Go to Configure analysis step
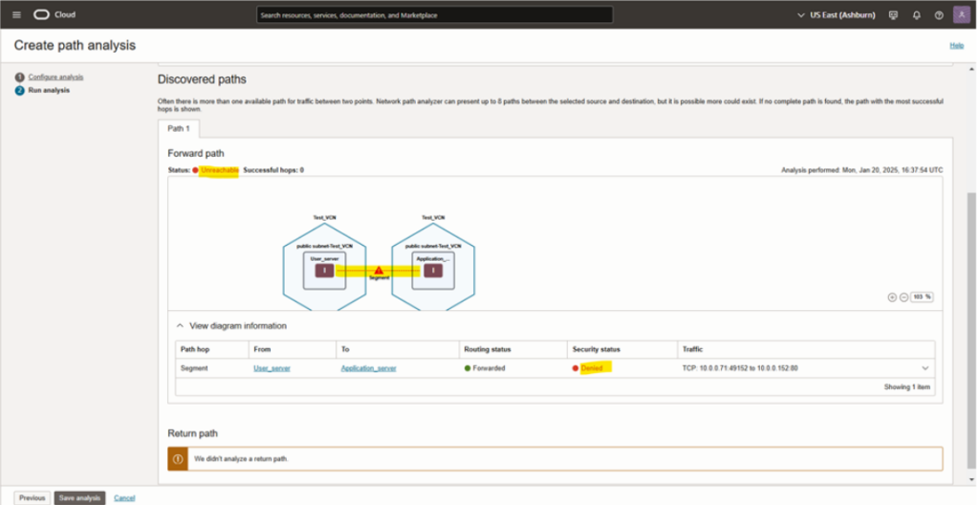979x505 pixels. point(55,77)
